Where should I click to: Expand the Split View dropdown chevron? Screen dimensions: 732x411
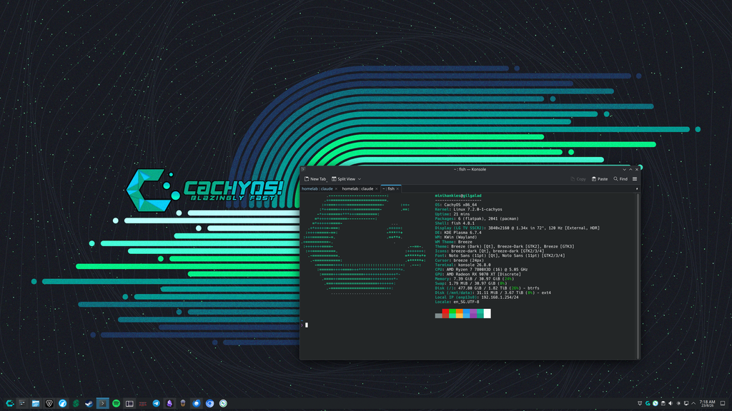coord(360,179)
